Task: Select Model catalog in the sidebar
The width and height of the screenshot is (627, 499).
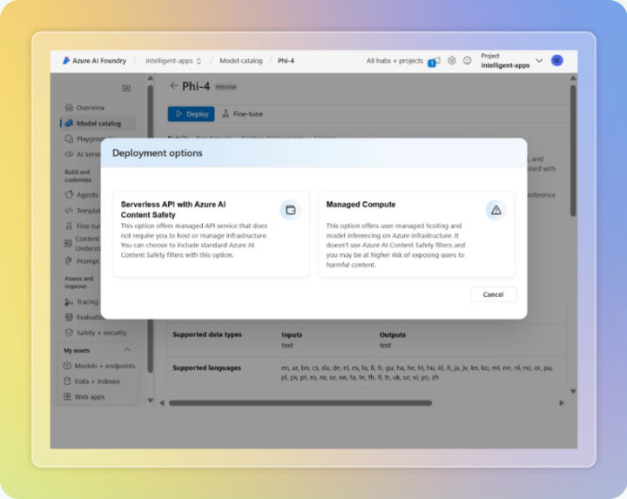Action: [x=98, y=124]
